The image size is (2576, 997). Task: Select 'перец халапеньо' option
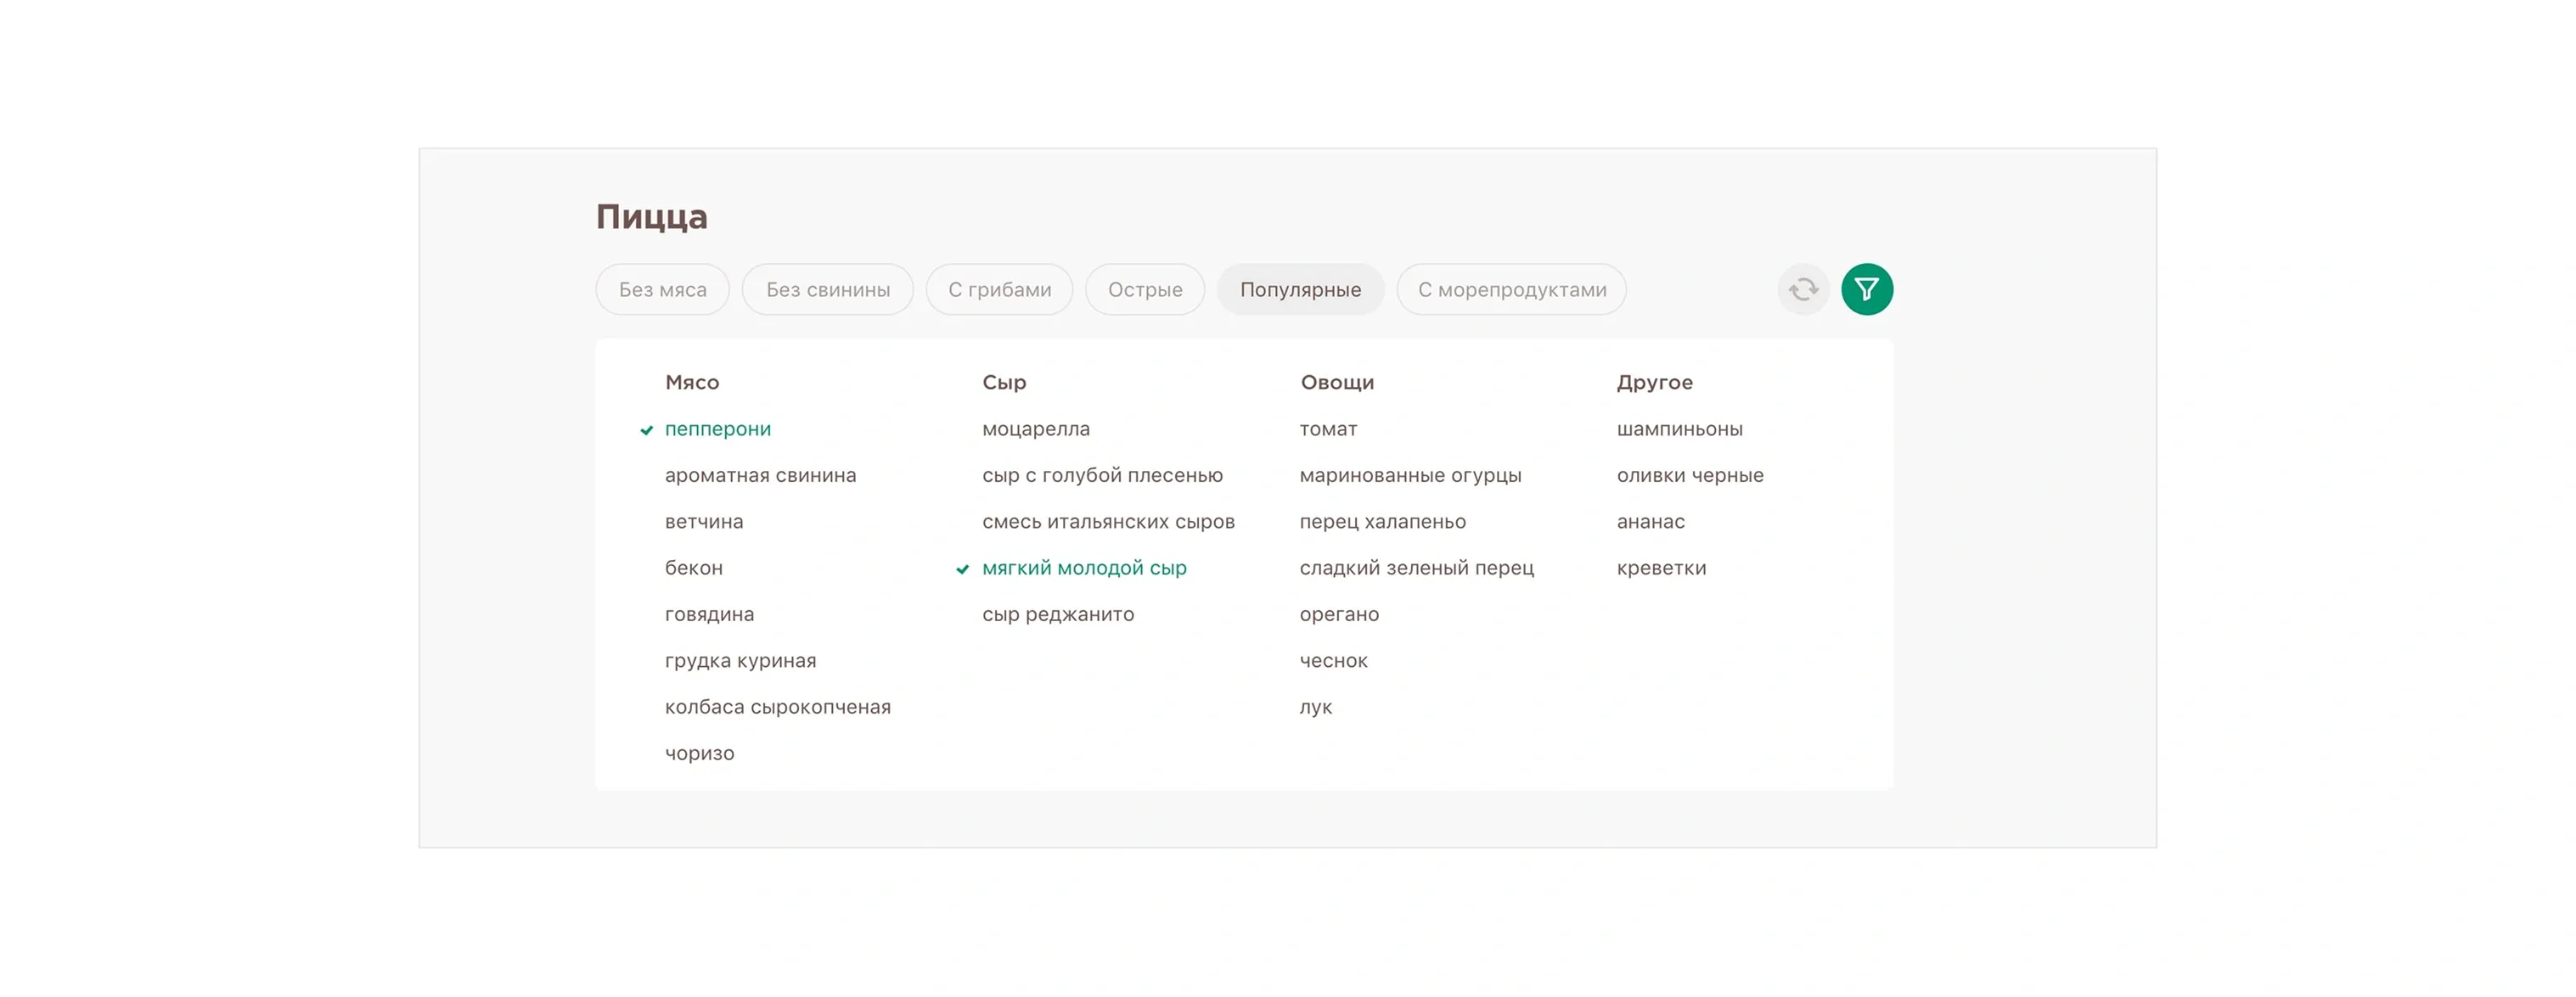(1382, 522)
